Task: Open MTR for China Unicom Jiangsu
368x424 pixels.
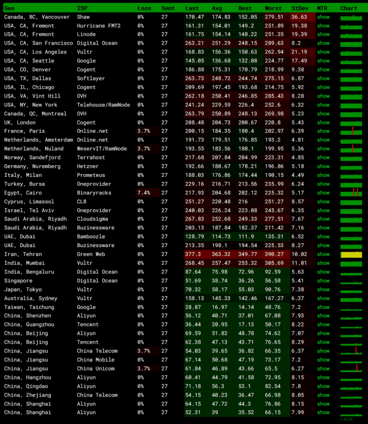Action: click(323, 369)
